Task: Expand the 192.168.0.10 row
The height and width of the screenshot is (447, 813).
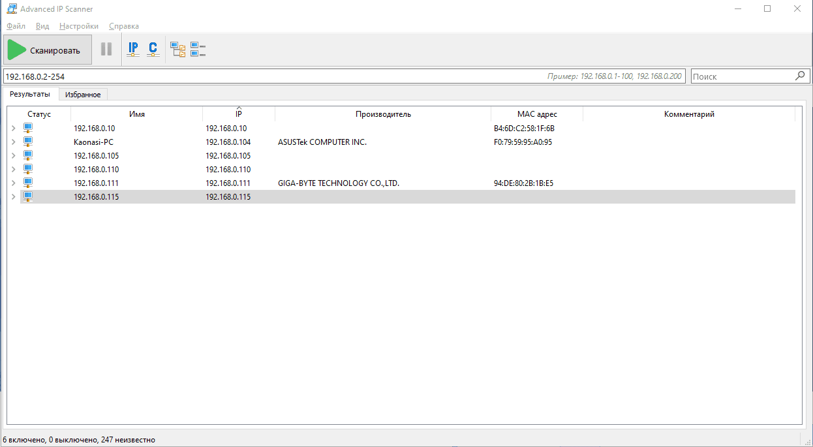Action: [x=13, y=129]
